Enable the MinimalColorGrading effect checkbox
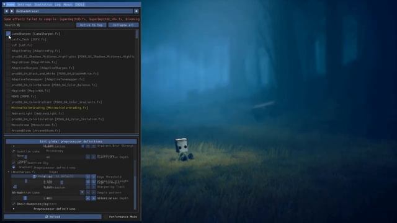The image size is (397, 223). pyautogui.click(x=8, y=108)
